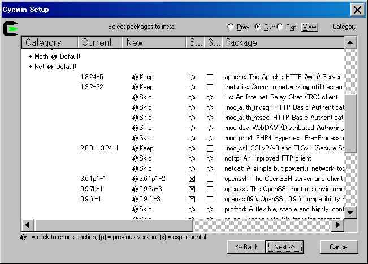Click the cycle icon on the apache row
The height and width of the screenshot is (264, 368).
coord(135,77)
